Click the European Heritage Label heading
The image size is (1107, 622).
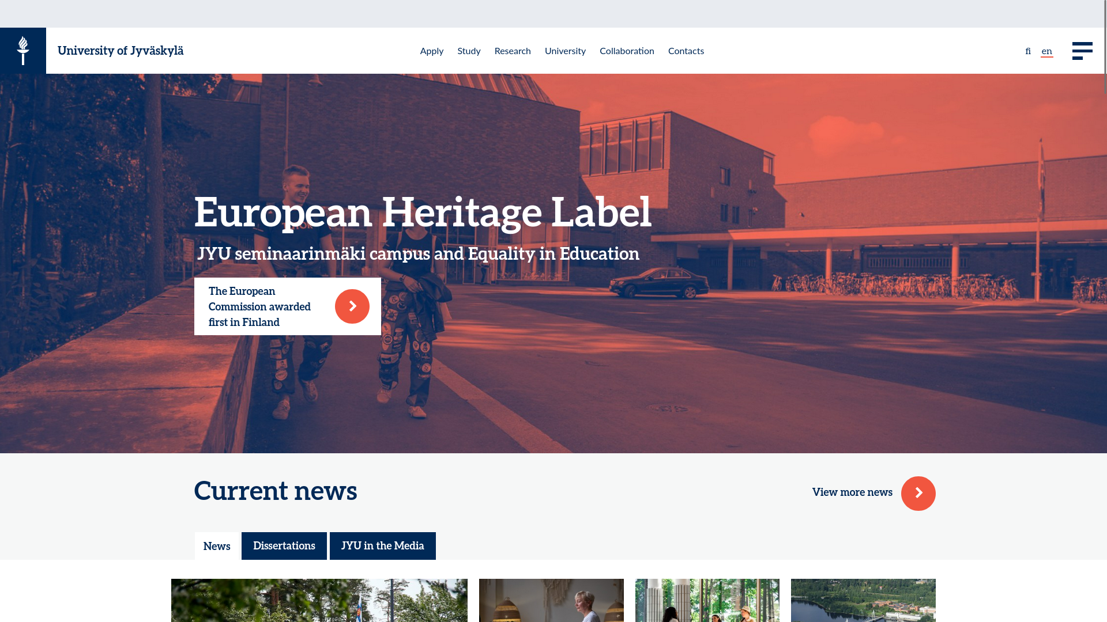[423, 213]
